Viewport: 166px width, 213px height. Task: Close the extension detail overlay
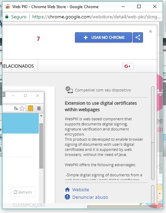150,31
